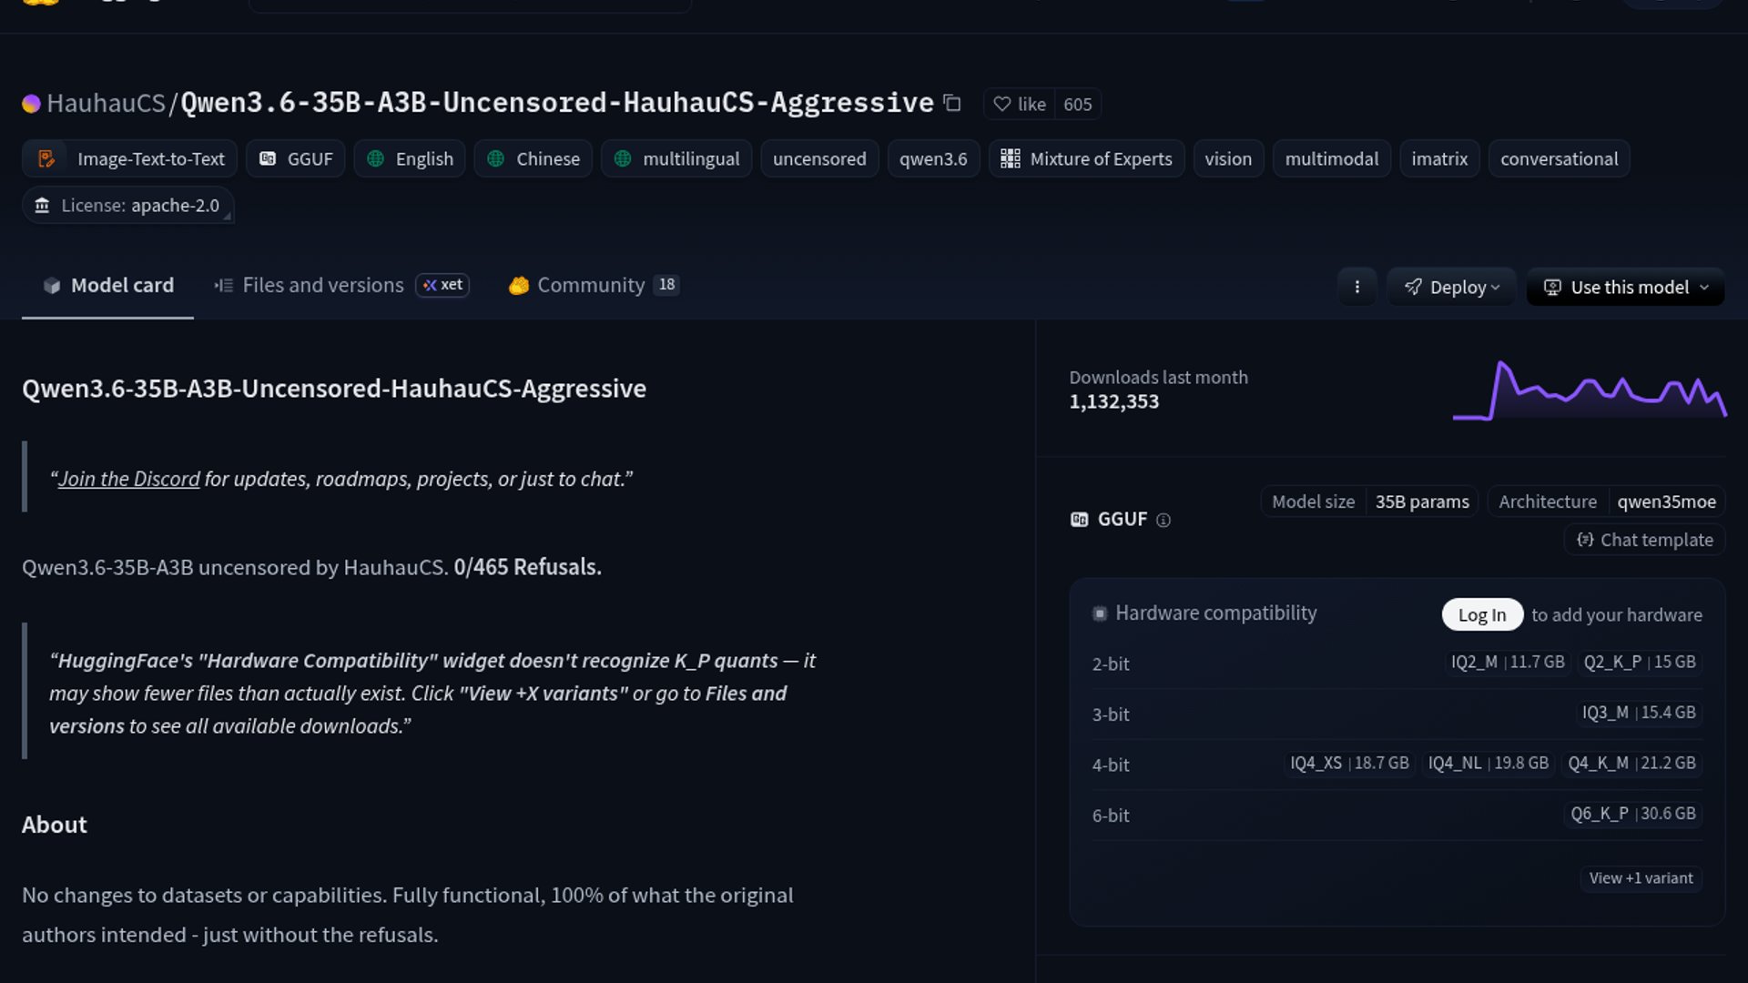Select the IQ2_M 11.7 GB quant

pos(1508,662)
